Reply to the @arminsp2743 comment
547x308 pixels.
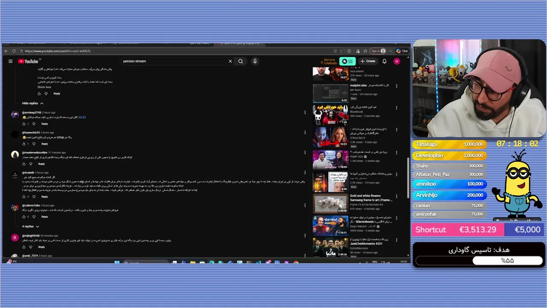click(44, 124)
